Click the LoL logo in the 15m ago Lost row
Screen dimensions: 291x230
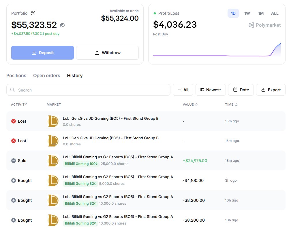pos(53,121)
